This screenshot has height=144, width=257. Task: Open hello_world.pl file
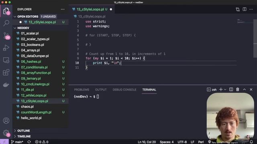click(31, 118)
